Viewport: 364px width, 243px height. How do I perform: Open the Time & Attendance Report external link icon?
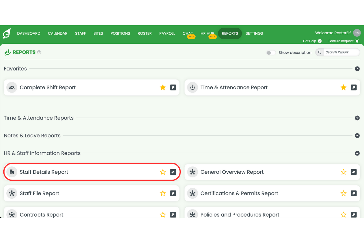[x=354, y=87]
